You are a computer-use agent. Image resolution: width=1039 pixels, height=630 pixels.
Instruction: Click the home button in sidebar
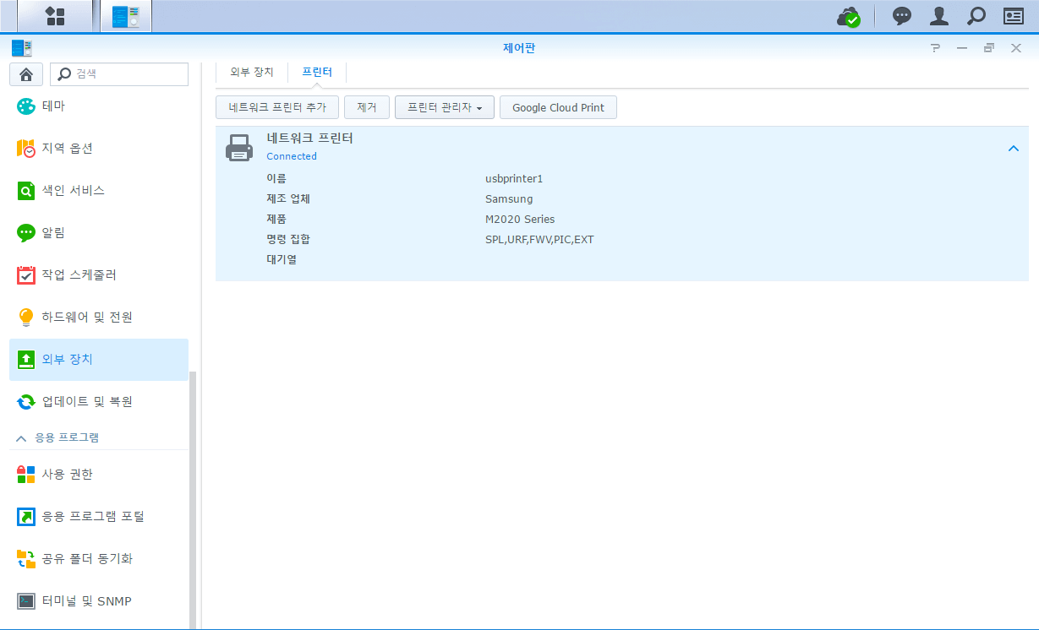click(26, 74)
